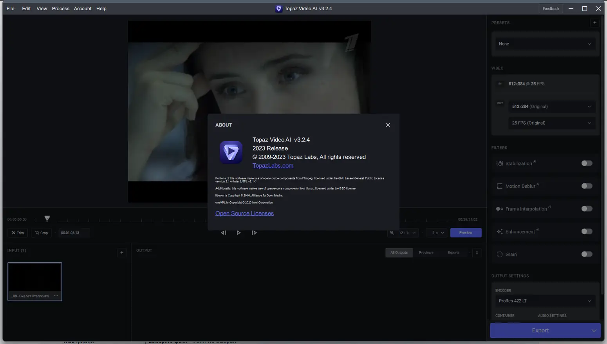Switch to the Exports tab
The height and width of the screenshot is (344, 607).
coord(453,253)
